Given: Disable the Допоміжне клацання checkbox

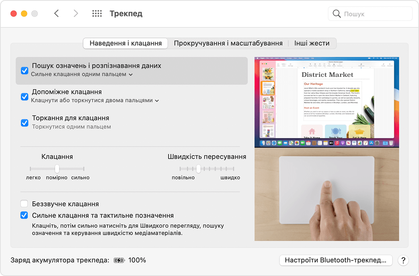Looking at the screenshot, I should tap(24, 97).
